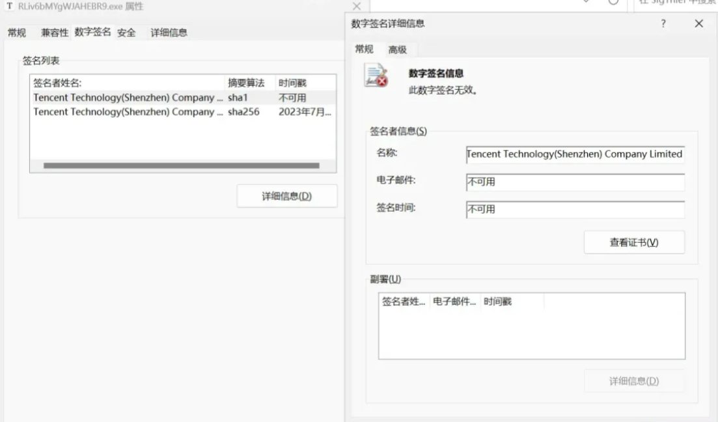Click the signature list horizontal scrollbar
Viewport: 718px width, 422px height.
182,165
